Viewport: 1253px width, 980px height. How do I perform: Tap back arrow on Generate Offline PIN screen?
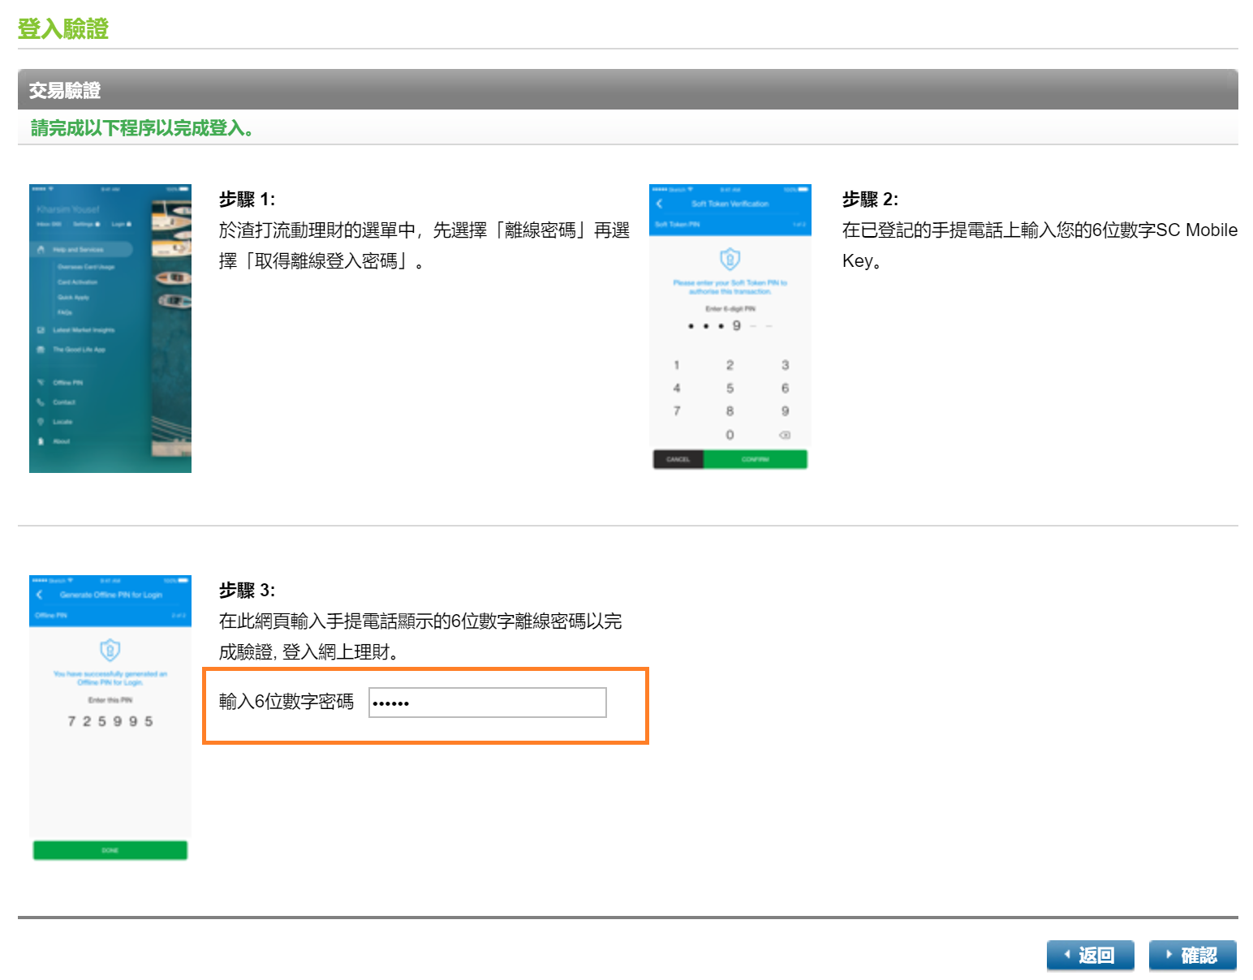41,595
